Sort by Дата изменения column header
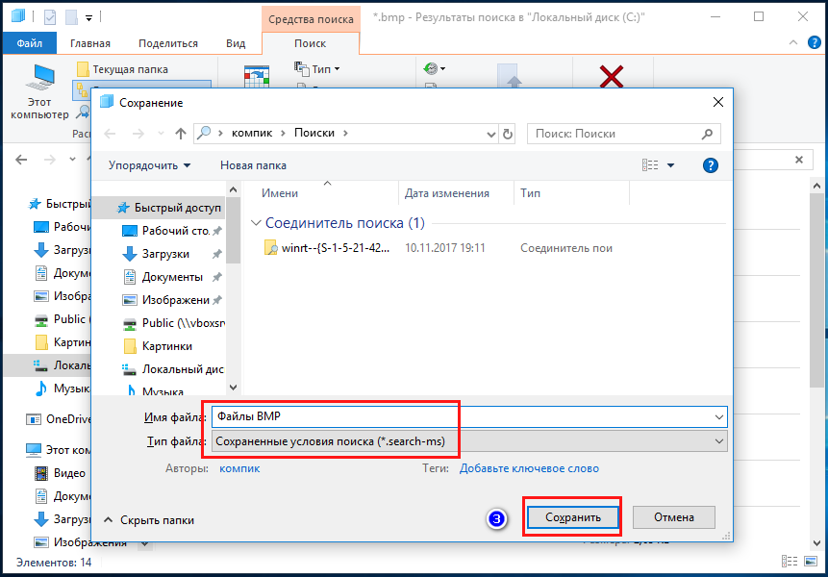 point(447,193)
